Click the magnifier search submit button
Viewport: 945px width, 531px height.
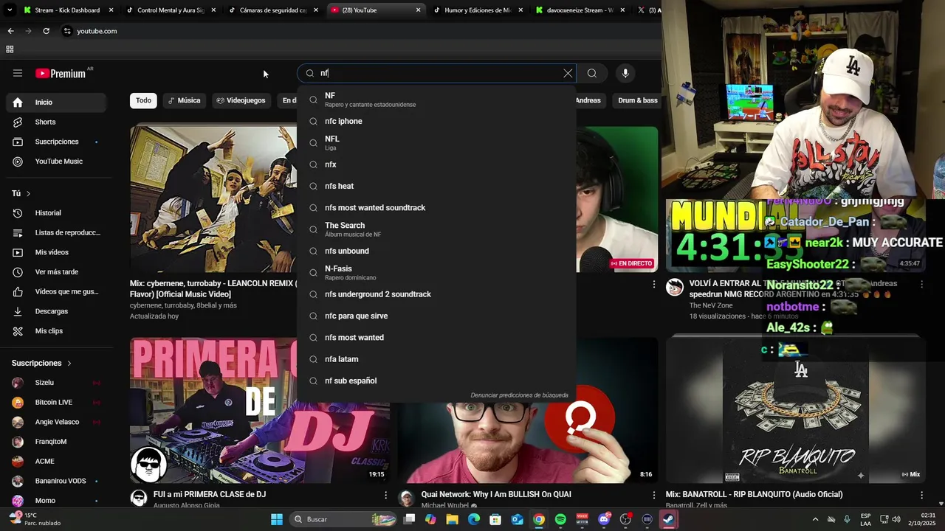[x=591, y=73]
